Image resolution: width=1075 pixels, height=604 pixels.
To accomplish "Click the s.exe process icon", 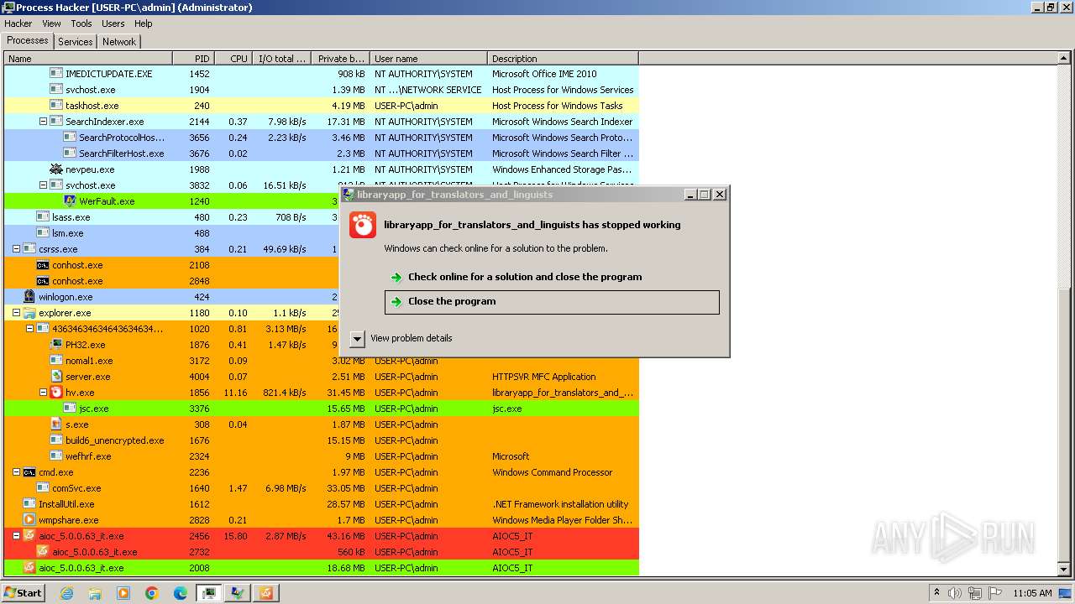I will tap(56, 424).
